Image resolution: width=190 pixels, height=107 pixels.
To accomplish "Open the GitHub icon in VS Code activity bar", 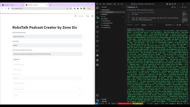I will click(97, 60).
